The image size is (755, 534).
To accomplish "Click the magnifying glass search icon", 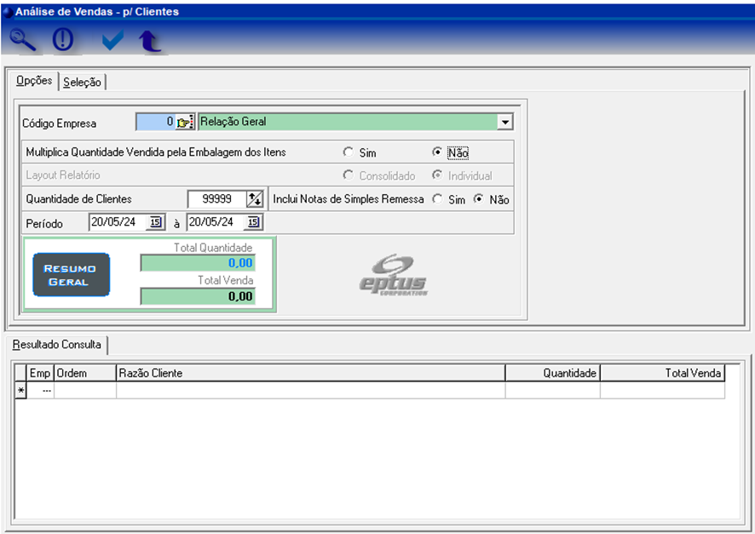I will coord(23,40).
